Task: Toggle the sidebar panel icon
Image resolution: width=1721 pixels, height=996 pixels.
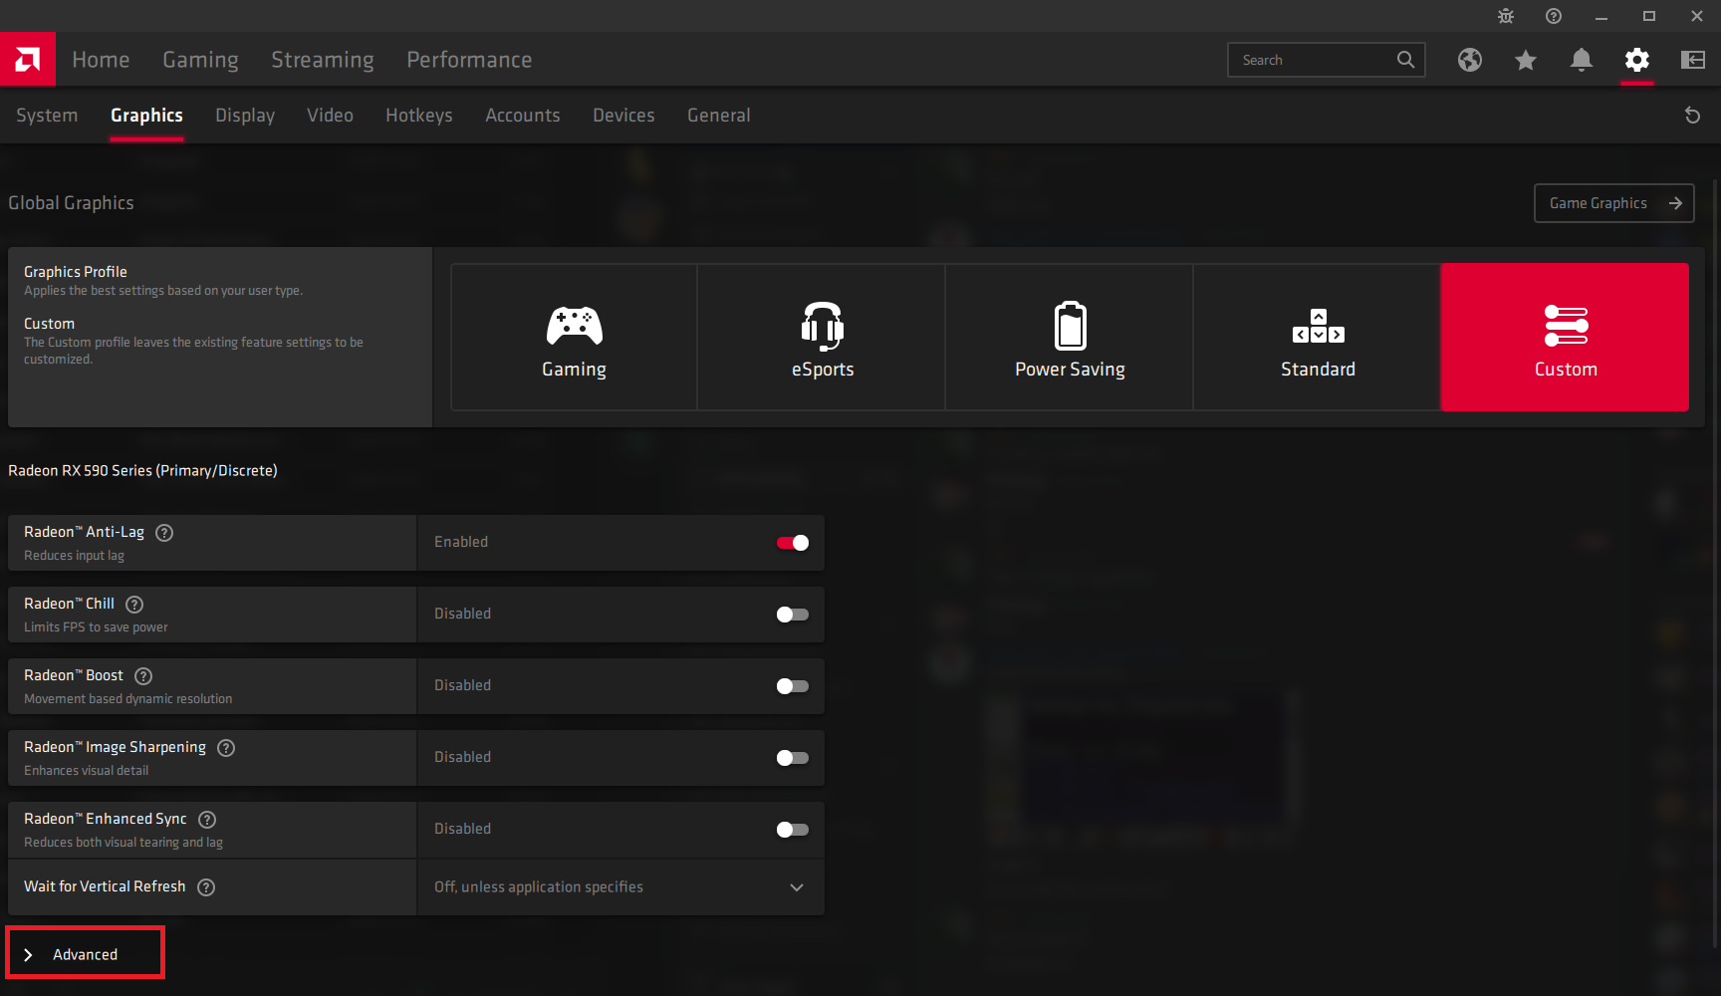Action: [1693, 60]
